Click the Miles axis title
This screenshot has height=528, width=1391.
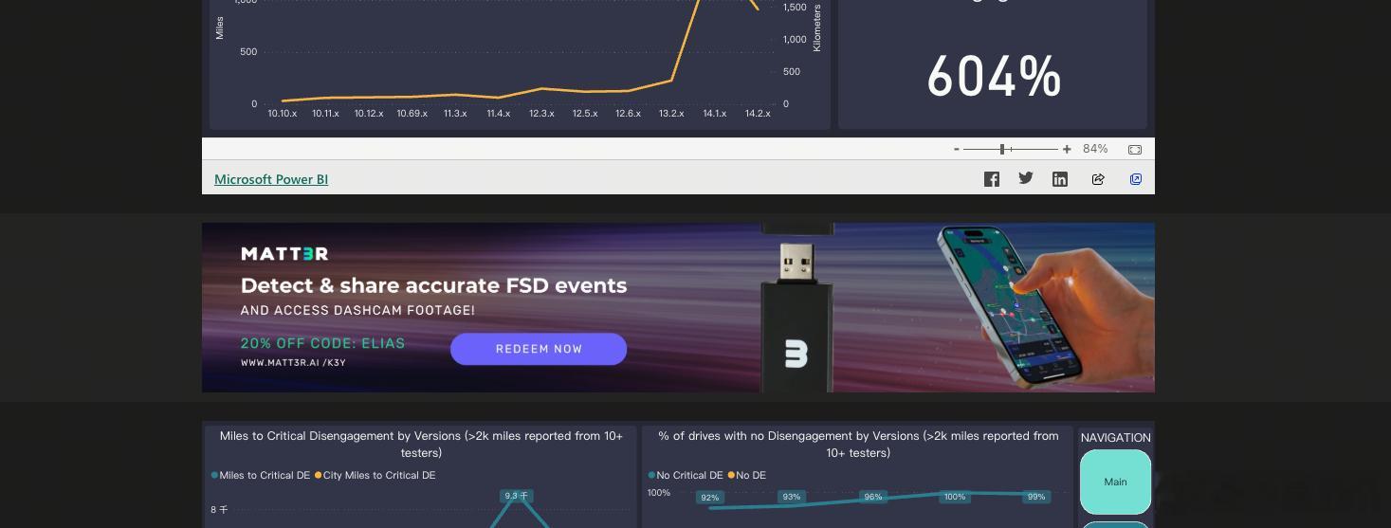(x=220, y=27)
